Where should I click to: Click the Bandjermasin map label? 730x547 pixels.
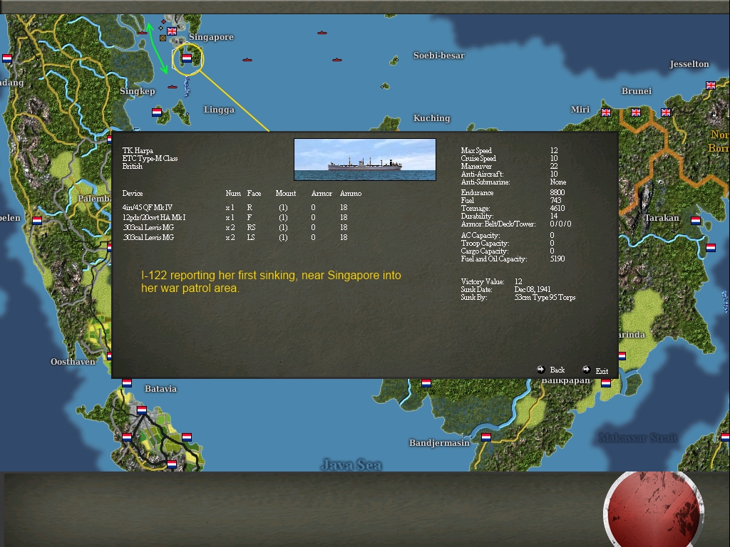click(439, 443)
